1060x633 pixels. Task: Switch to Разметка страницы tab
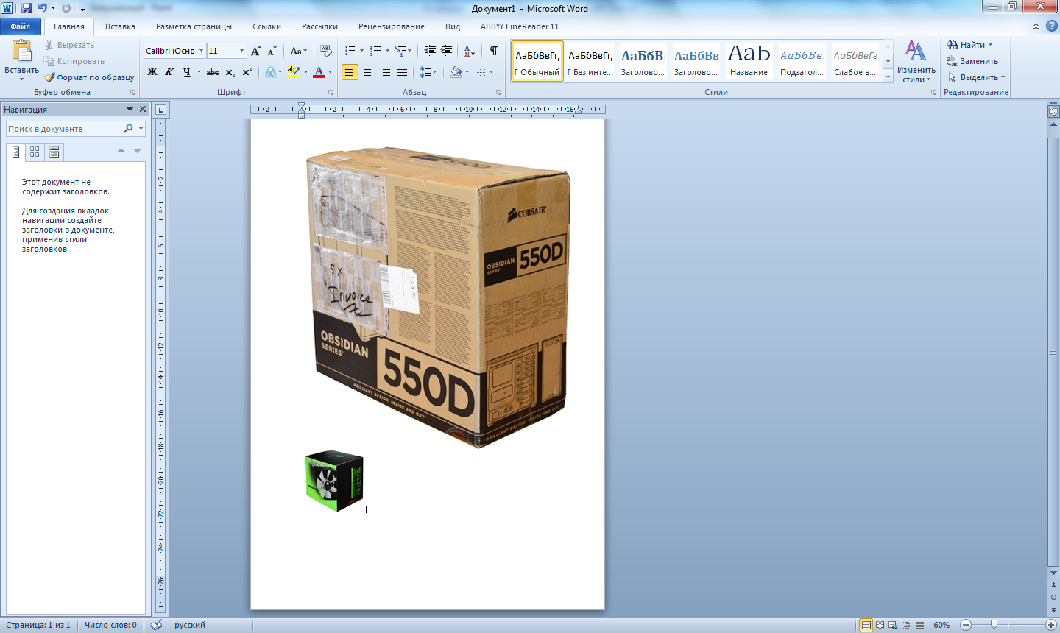(194, 26)
